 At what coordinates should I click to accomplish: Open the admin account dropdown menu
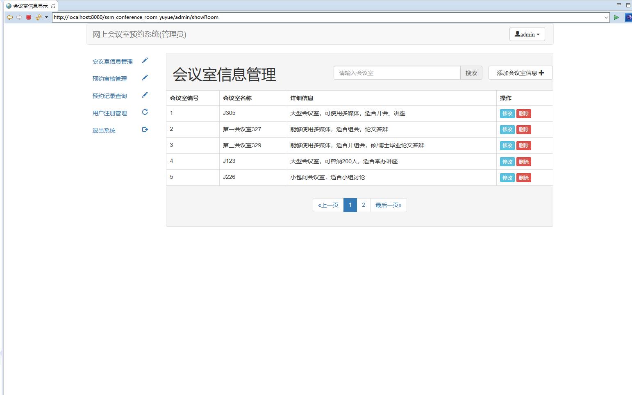527,34
